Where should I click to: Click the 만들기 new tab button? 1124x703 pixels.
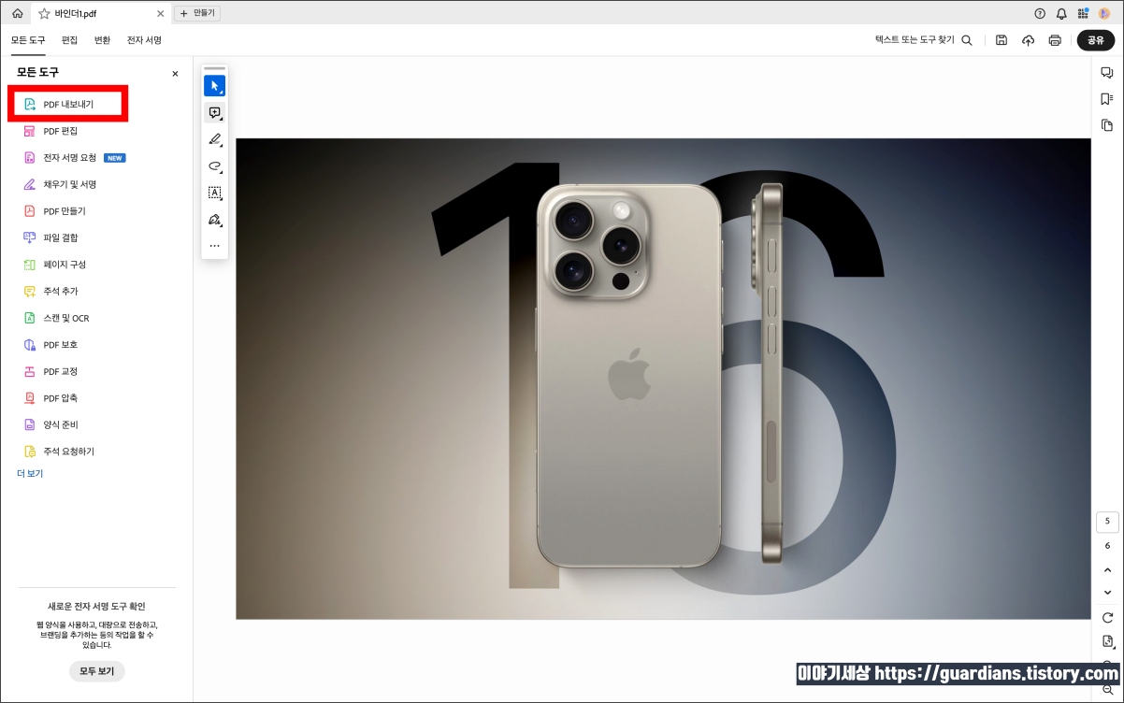coord(197,13)
